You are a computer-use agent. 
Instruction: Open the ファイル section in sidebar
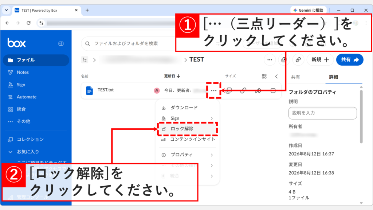click(36, 60)
